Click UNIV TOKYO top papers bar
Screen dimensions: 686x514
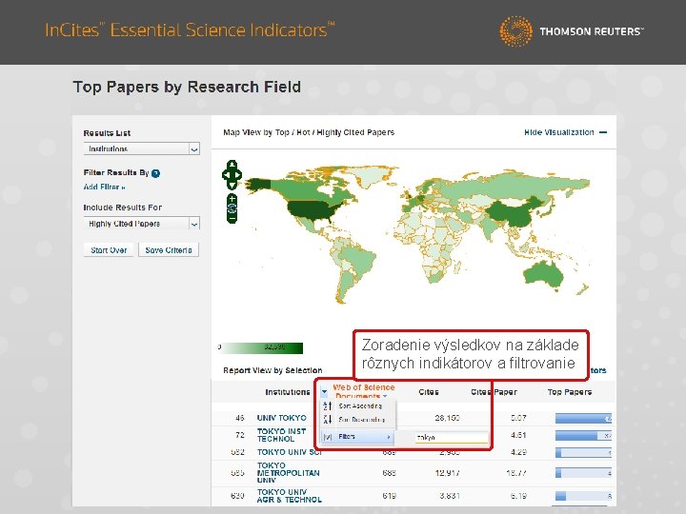pos(583,418)
